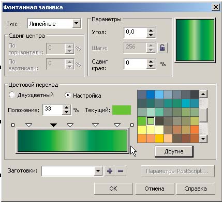
Task: Click the start square marker of gradient
Action: pyautogui.click(x=13, y=125)
